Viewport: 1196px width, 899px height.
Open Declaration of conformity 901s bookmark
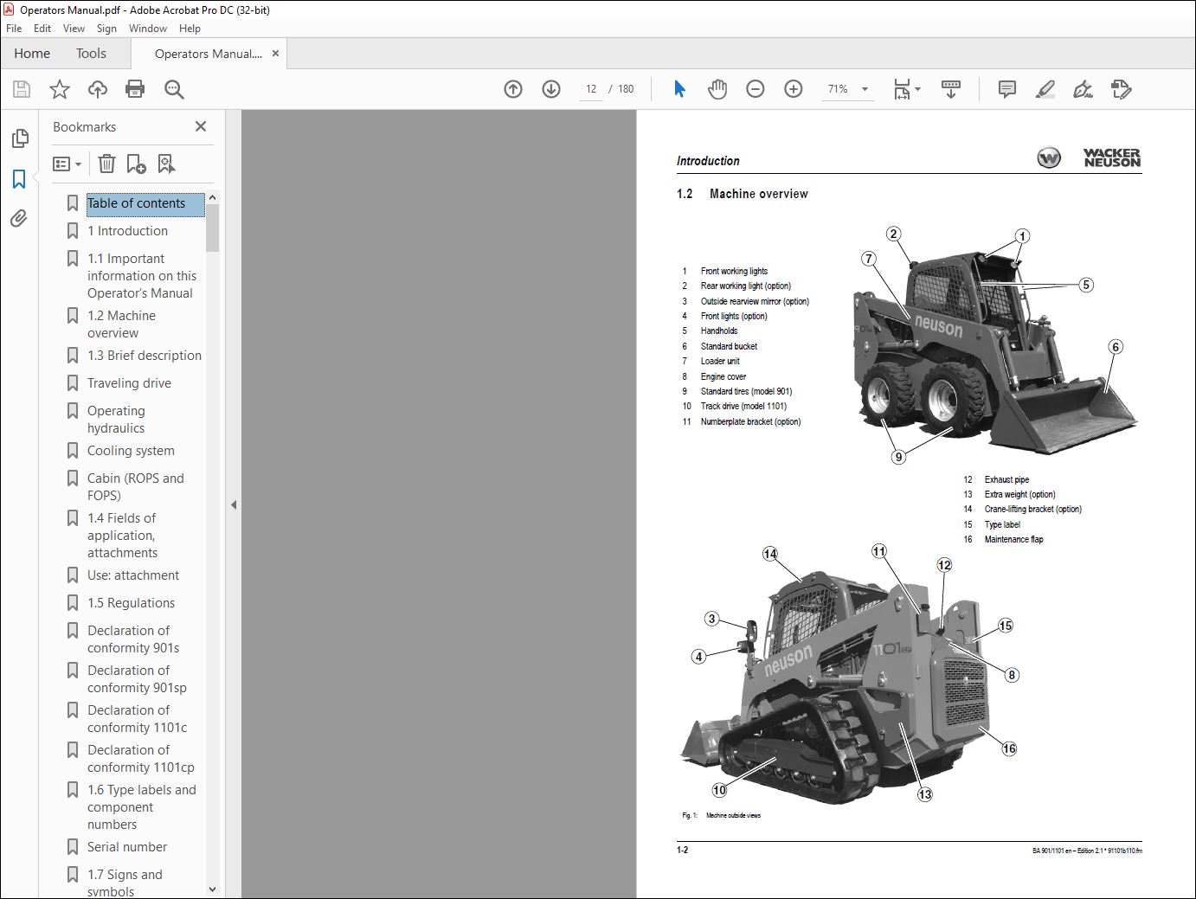(x=133, y=639)
